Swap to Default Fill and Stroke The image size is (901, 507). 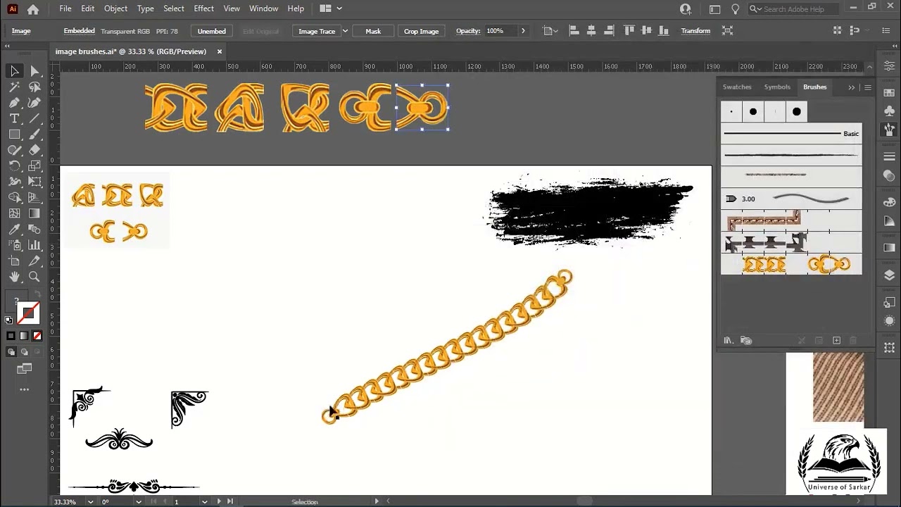click(8, 320)
